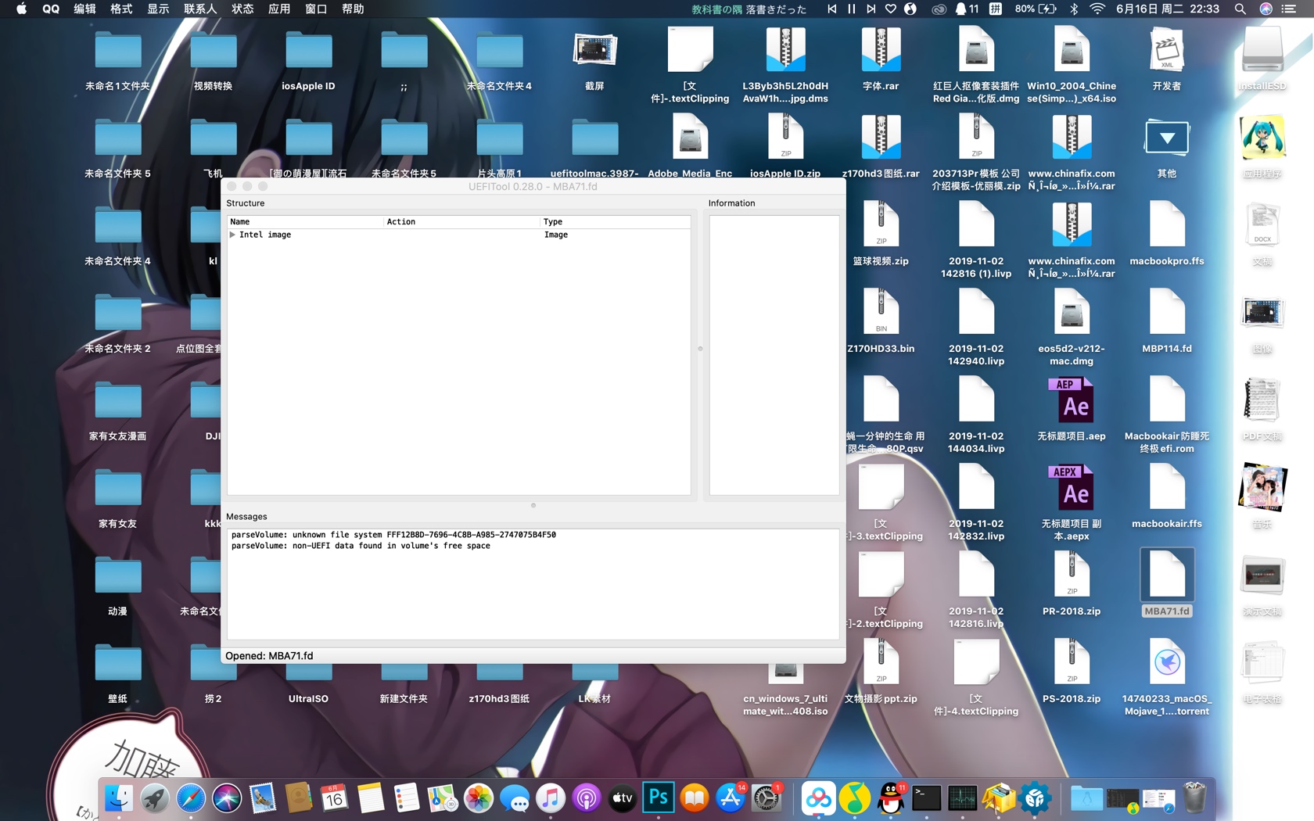Select macbookpro.ffs file on desktop
The width and height of the screenshot is (1314, 821).
[x=1167, y=233]
